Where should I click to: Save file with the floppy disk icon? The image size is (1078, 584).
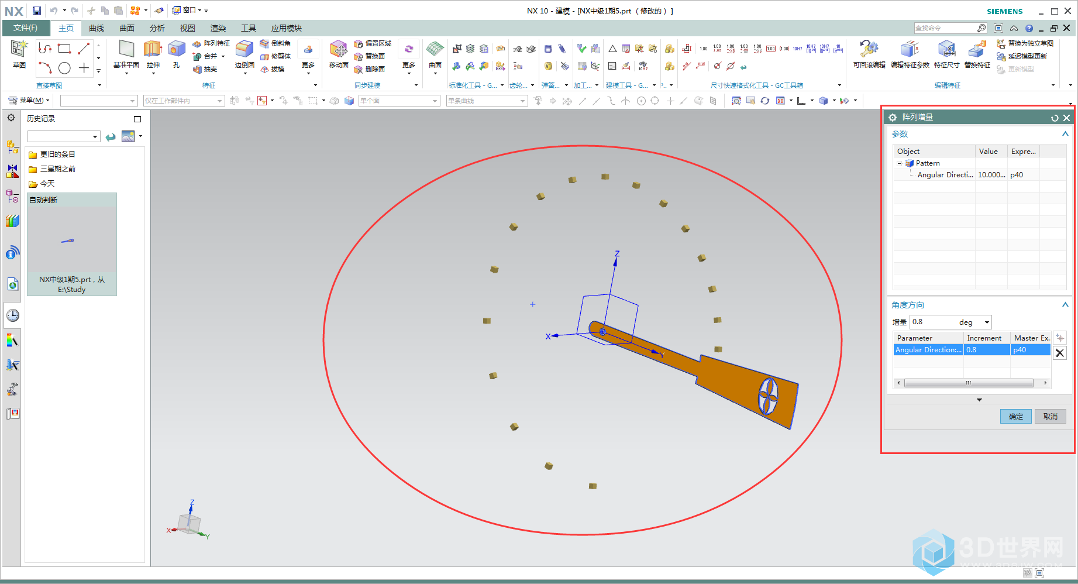37,11
